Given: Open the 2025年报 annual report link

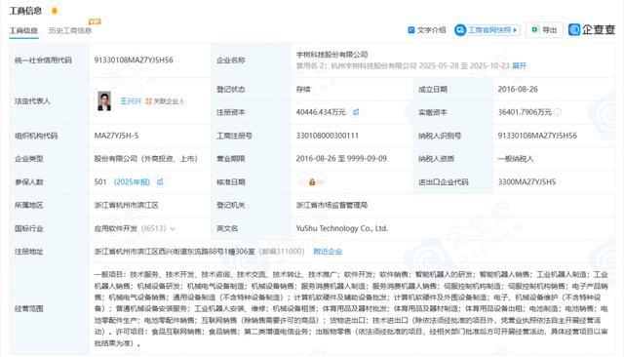Looking at the screenshot, I should point(132,182).
